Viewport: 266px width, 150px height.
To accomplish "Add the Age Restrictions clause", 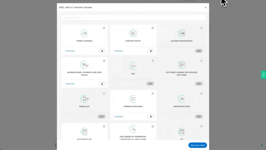I will [x=199, y=116].
